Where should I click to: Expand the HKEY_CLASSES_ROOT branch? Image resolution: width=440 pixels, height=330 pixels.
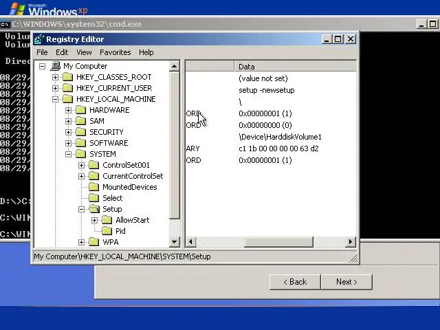[x=55, y=77]
